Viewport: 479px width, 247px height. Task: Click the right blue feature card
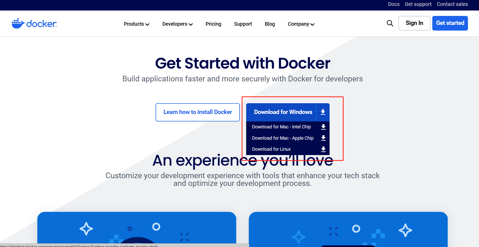[x=348, y=229]
